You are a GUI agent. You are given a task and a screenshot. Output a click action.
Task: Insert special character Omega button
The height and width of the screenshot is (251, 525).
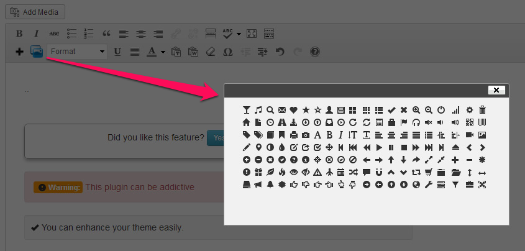coord(227,52)
